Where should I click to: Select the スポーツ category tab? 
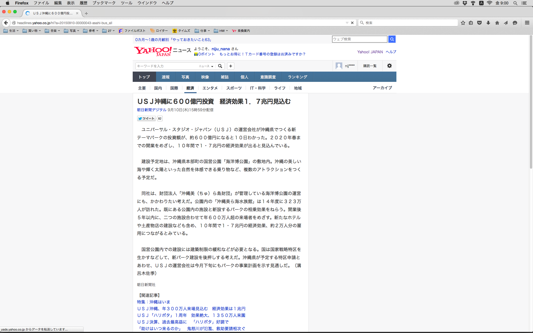point(234,88)
